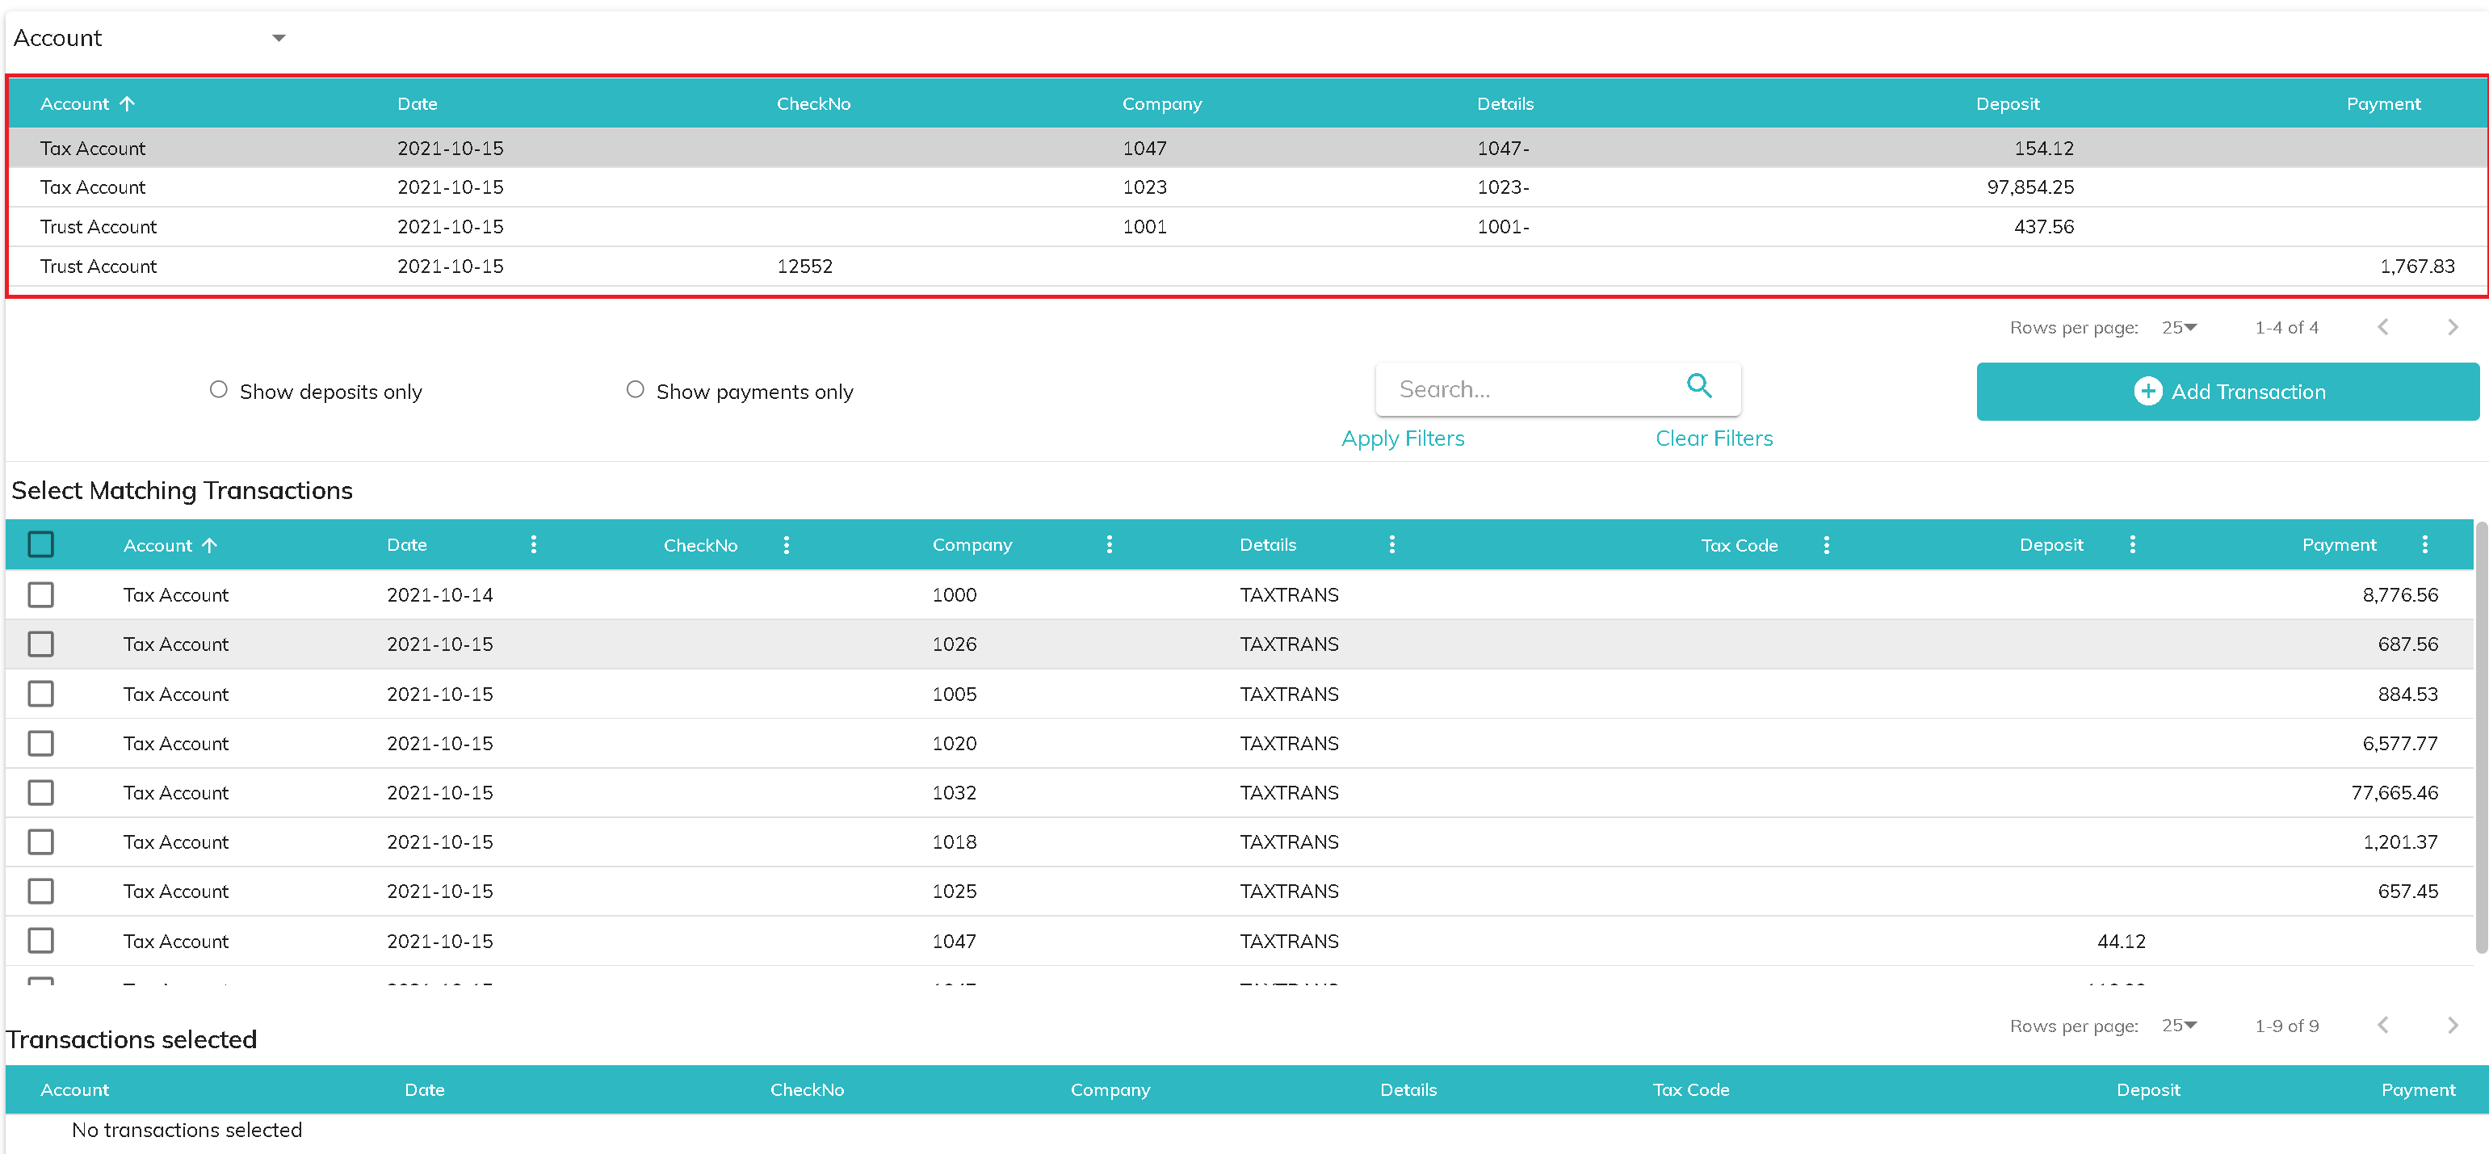Open matching transactions rows per page dropdown
Screen dimensions: 2489x1154
coord(2179,1026)
